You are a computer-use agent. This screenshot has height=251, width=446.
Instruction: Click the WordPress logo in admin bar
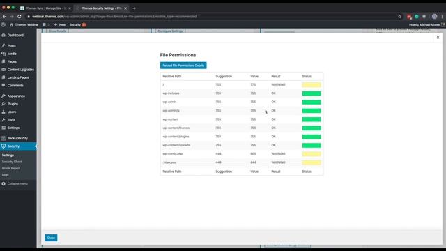(x=3, y=25)
